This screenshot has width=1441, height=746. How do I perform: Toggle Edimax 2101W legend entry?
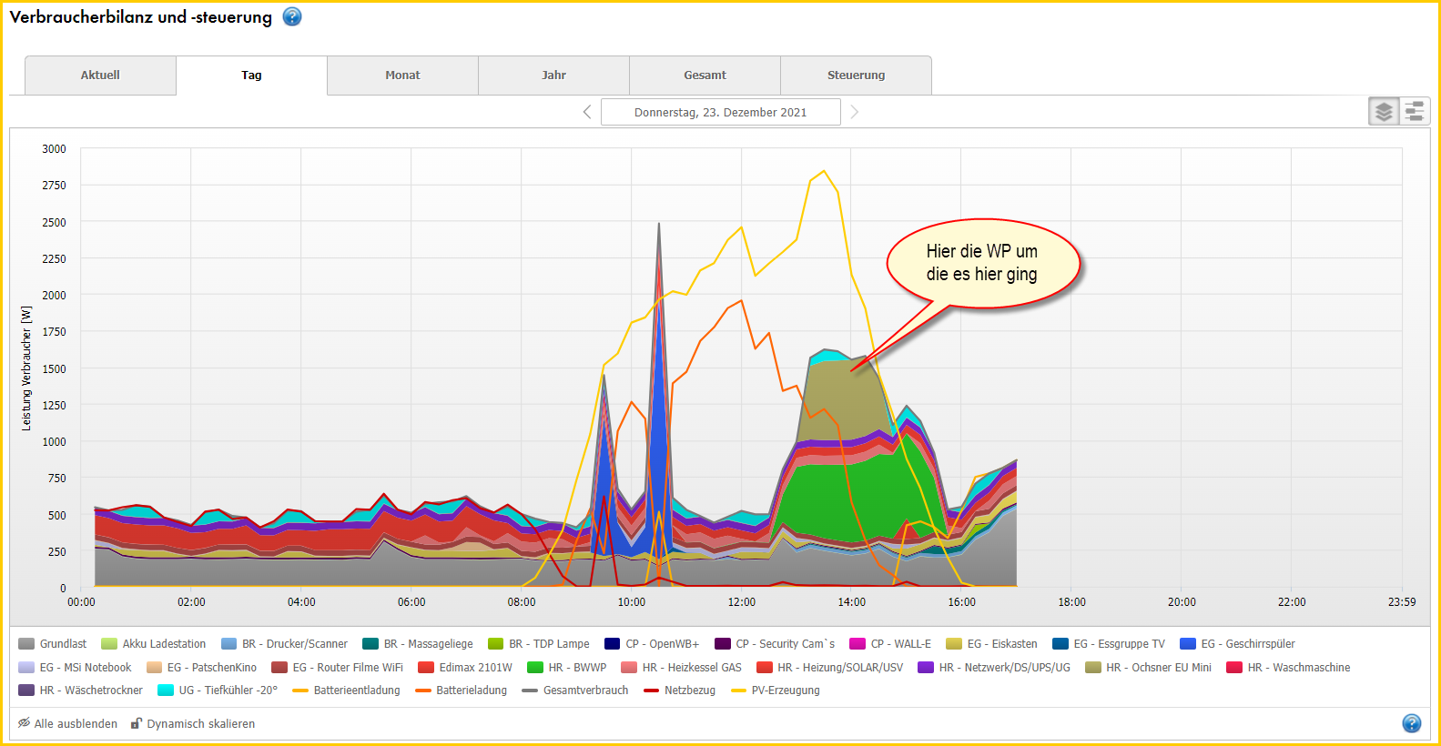click(x=465, y=668)
